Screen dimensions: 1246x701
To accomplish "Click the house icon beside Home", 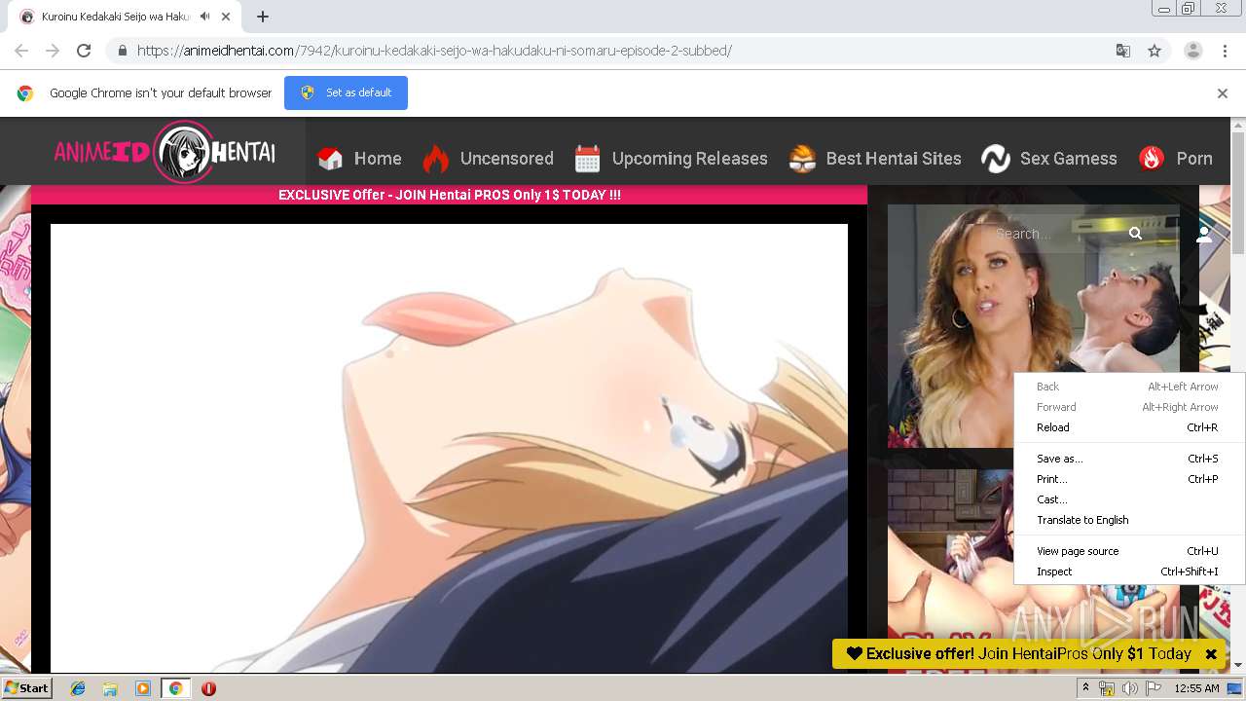I will tap(330, 159).
